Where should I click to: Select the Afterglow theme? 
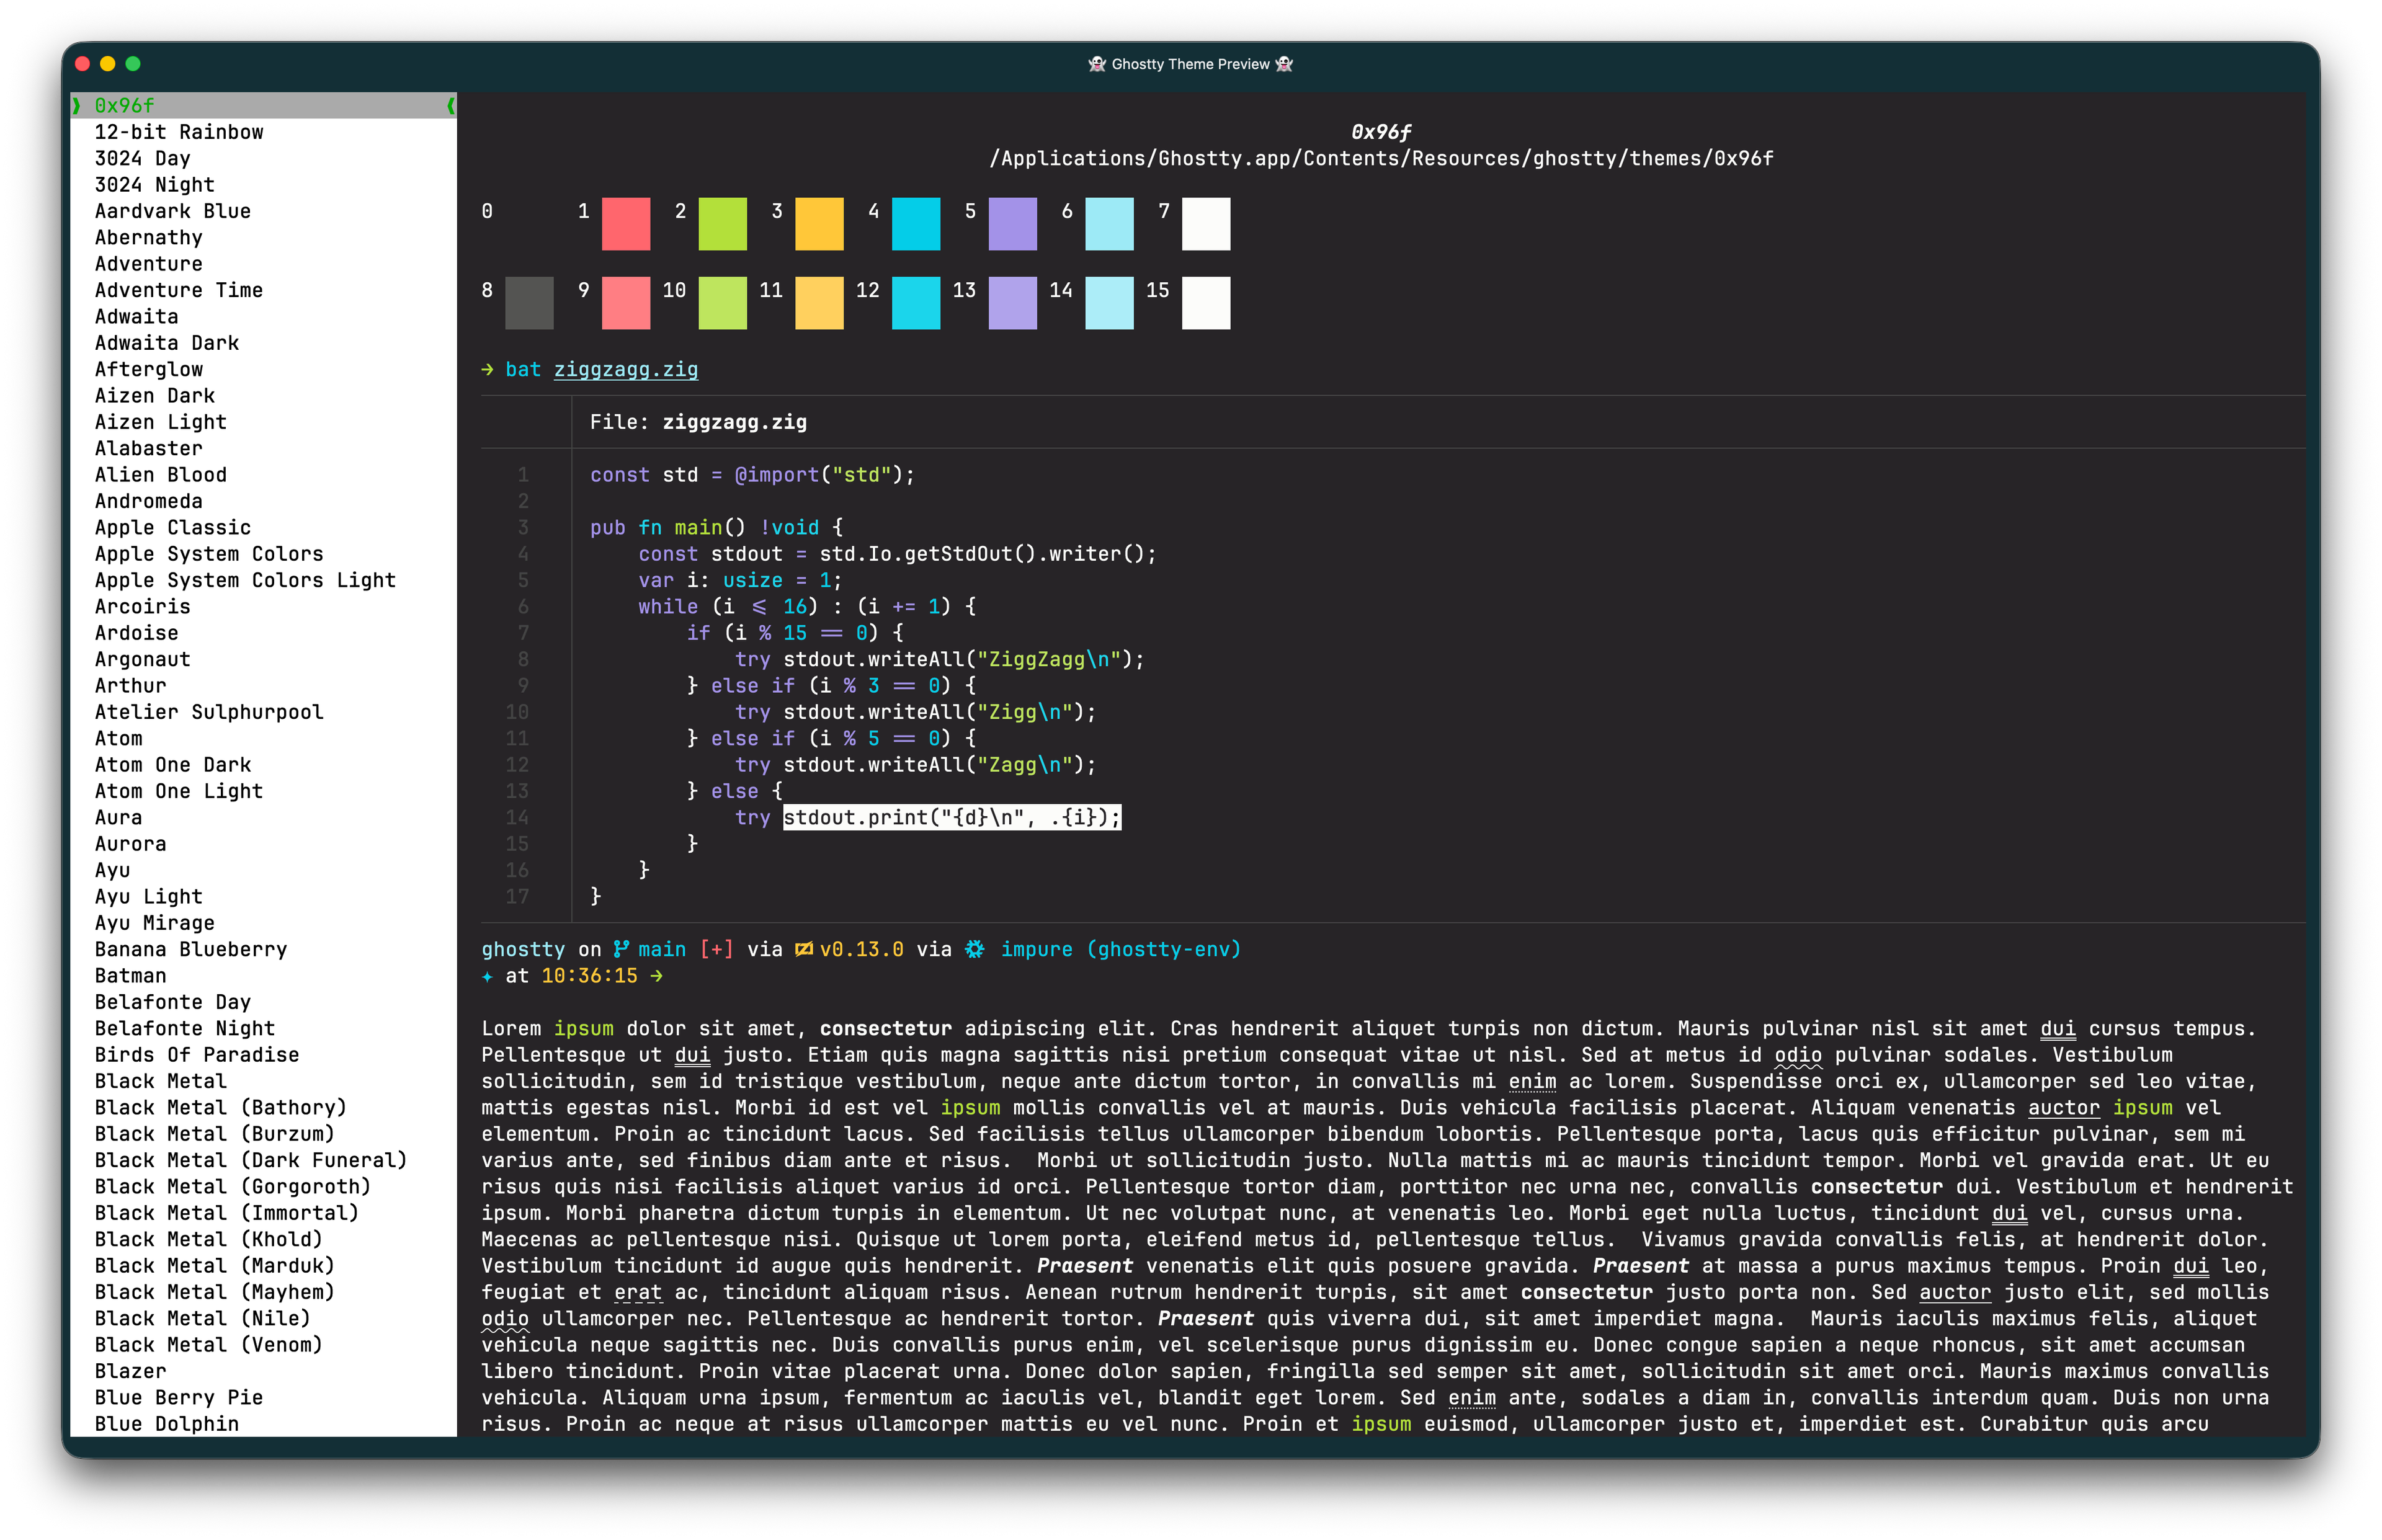coord(148,369)
